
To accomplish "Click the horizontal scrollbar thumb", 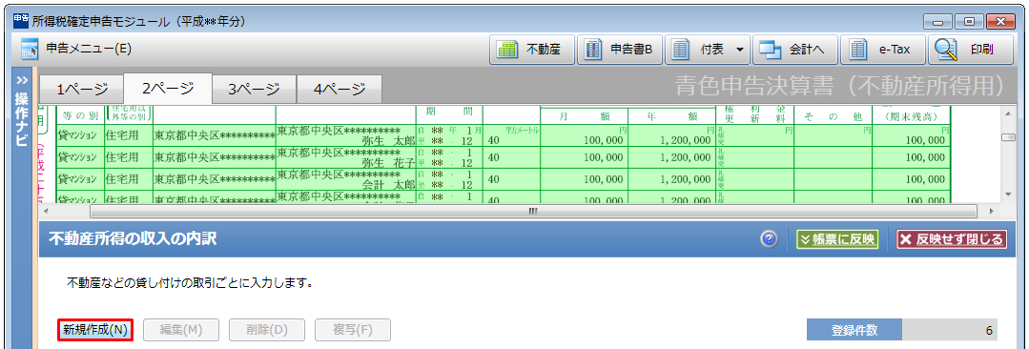I will tap(533, 212).
